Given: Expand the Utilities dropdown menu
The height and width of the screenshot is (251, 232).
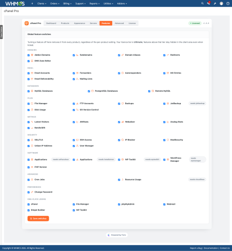Looking at the screenshot, I should coord(108,3).
